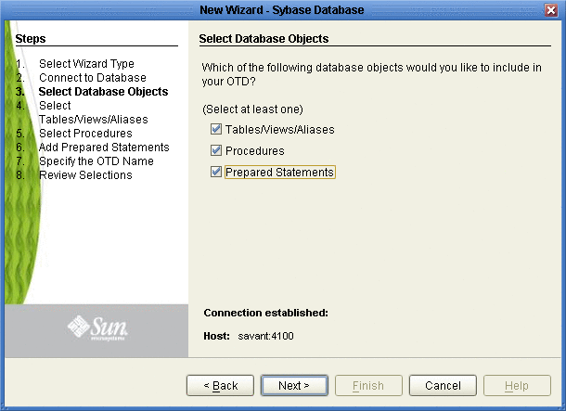The height and width of the screenshot is (411, 566).
Task: Proceed with the Next > button
Action: click(294, 385)
